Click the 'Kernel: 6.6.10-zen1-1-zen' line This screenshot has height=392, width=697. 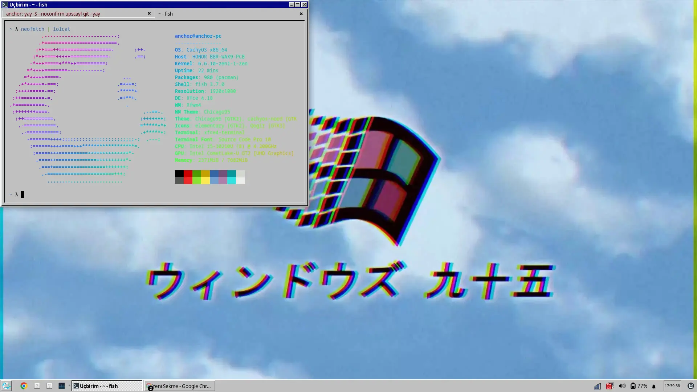211,64
